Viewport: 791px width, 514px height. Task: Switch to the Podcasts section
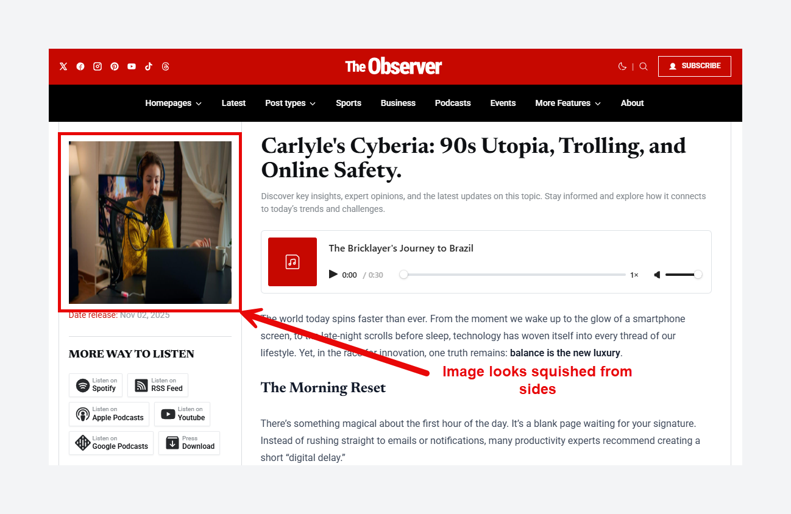(452, 104)
